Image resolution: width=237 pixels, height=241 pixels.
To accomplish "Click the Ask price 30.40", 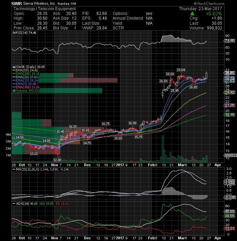I will click(71, 14).
